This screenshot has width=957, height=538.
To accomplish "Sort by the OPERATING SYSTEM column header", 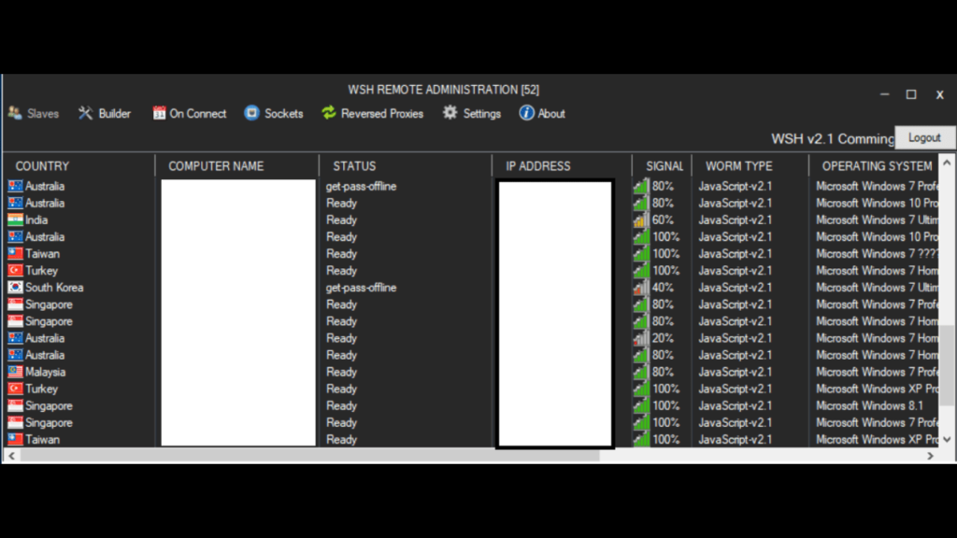I will pyautogui.click(x=877, y=166).
